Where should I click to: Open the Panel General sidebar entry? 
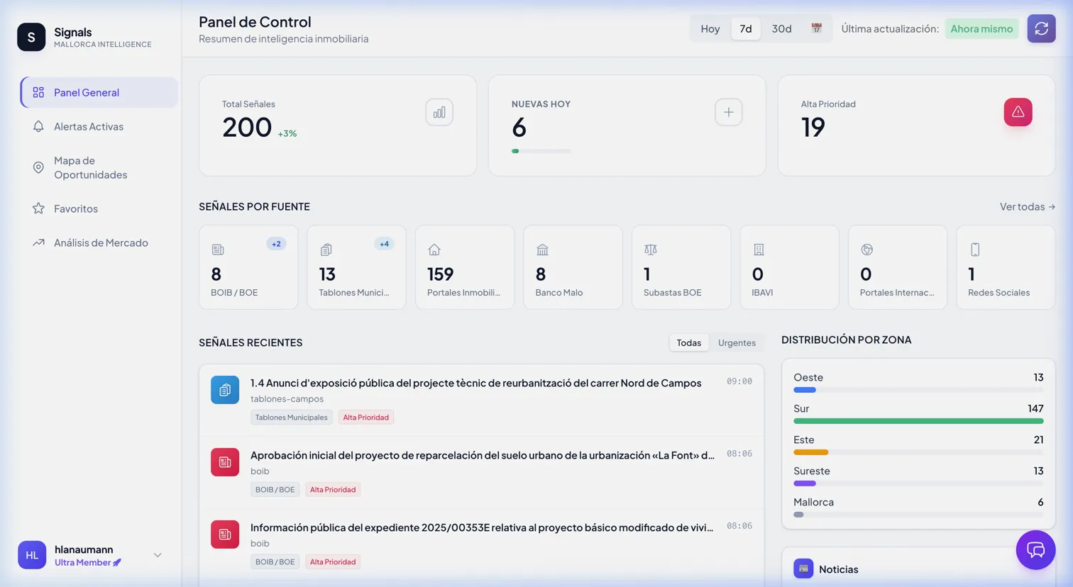pyautogui.click(x=87, y=92)
